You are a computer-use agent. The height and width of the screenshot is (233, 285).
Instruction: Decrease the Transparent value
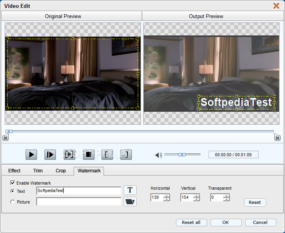tap(226, 199)
